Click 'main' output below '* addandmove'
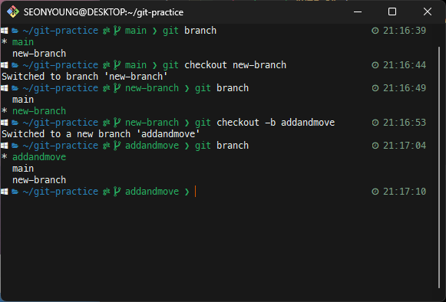The width and height of the screenshot is (446, 302). [x=23, y=169]
